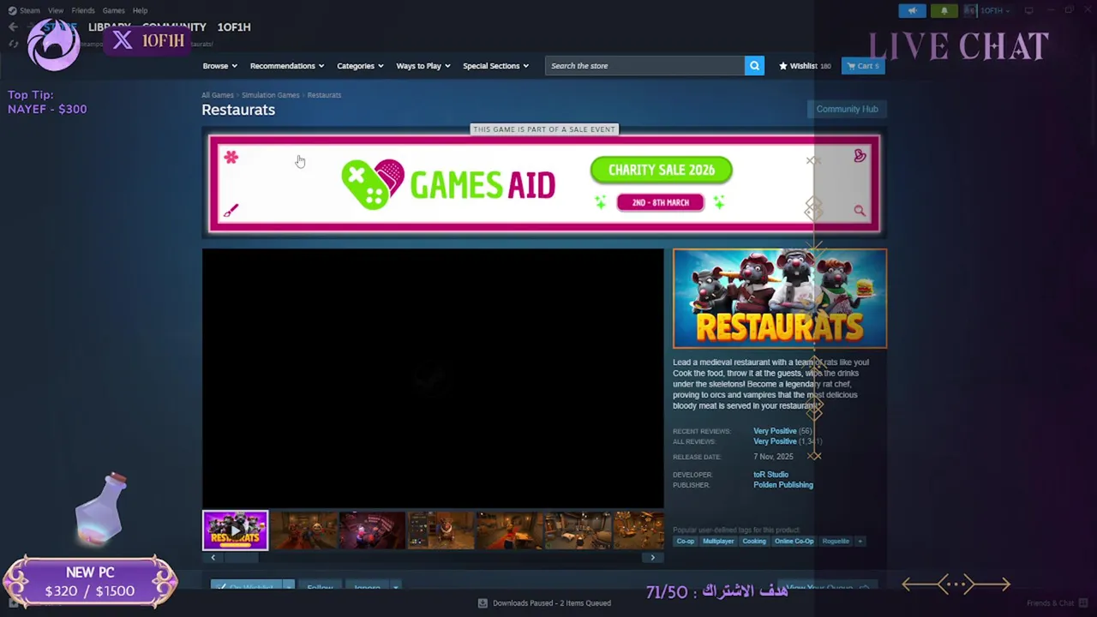Open All Games breadcrumb link
This screenshot has width=1097, height=617.
[217, 95]
